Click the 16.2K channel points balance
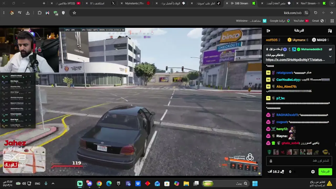This screenshot has height=189, width=336. (276, 172)
